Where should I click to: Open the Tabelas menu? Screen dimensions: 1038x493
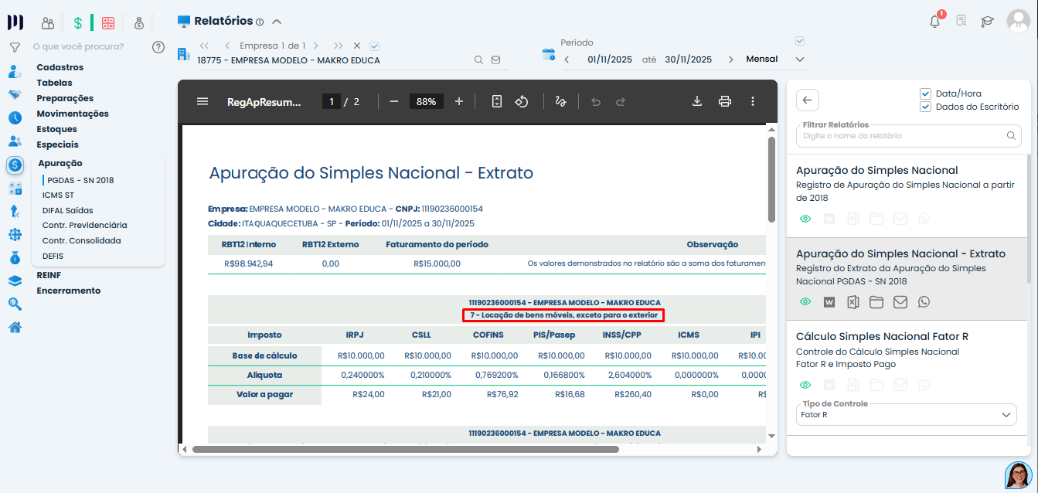[54, 83]
